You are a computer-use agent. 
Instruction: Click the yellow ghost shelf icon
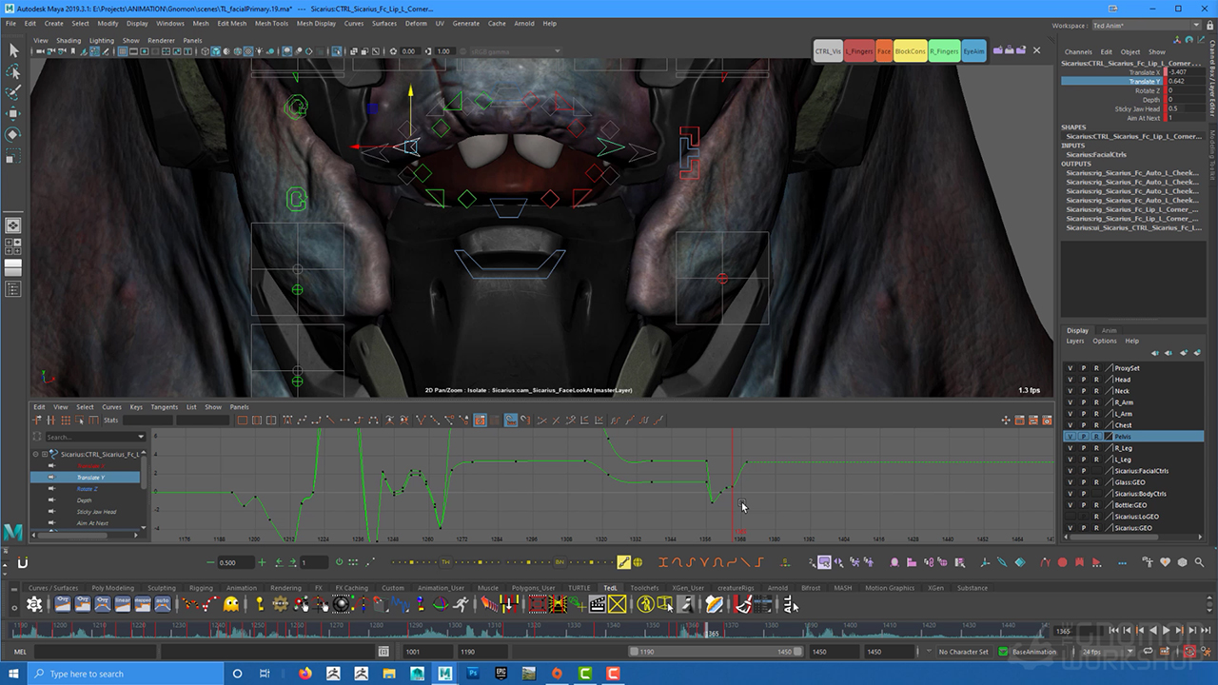click(230, 604)
